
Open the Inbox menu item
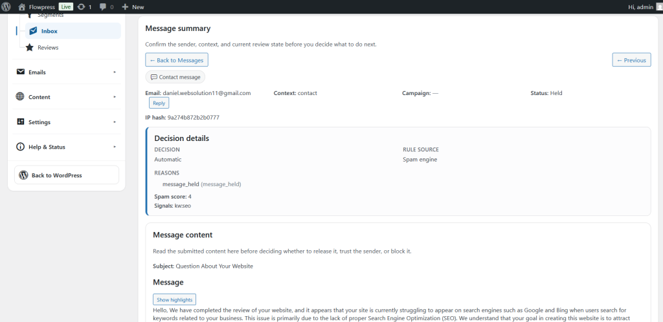73,31
